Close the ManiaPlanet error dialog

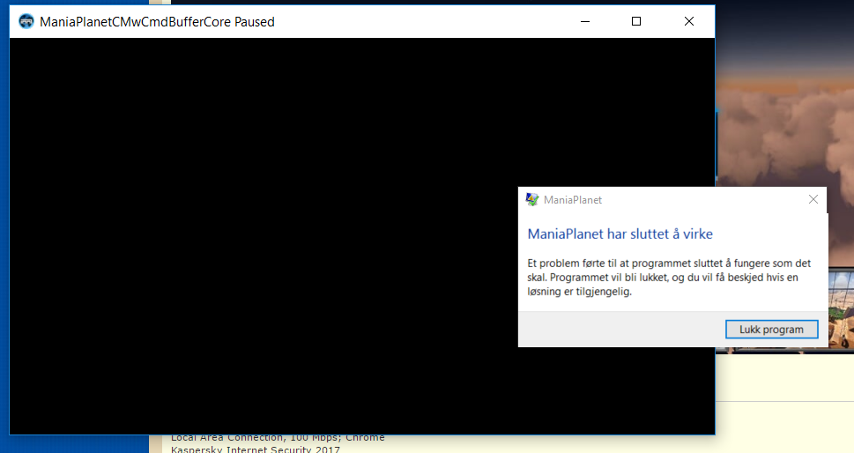point(813,200)
